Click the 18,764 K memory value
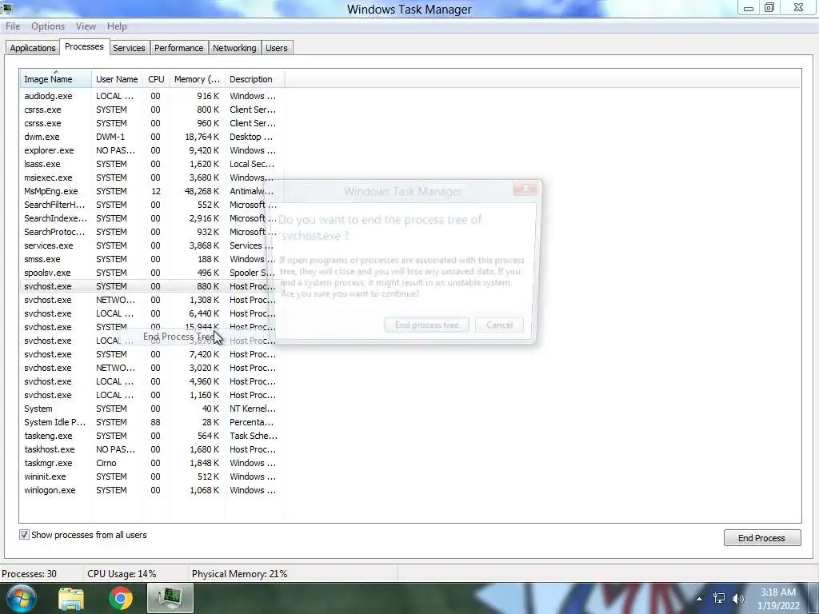 click(x=202, y=137)
